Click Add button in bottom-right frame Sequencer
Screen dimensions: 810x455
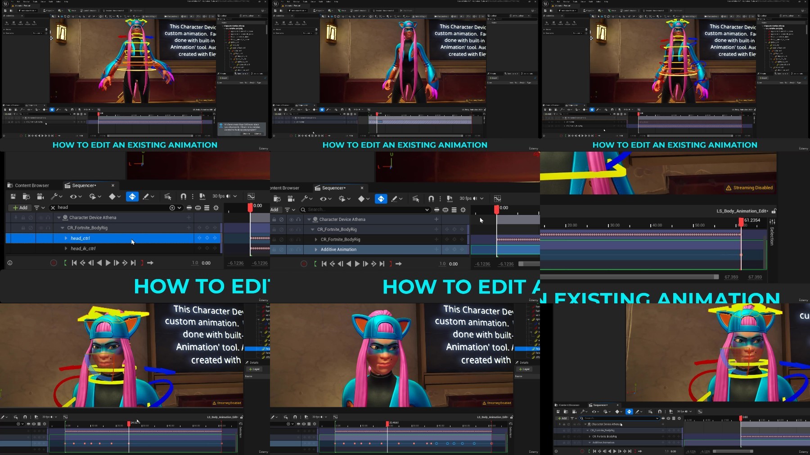tap(562, 418)
